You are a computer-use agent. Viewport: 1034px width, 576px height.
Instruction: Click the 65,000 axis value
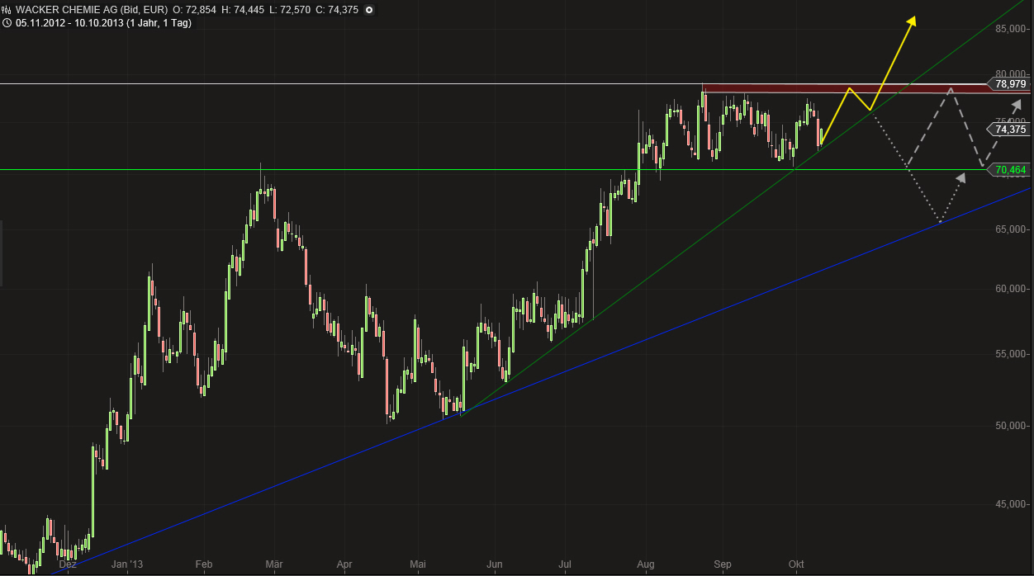click(1013, 229)
